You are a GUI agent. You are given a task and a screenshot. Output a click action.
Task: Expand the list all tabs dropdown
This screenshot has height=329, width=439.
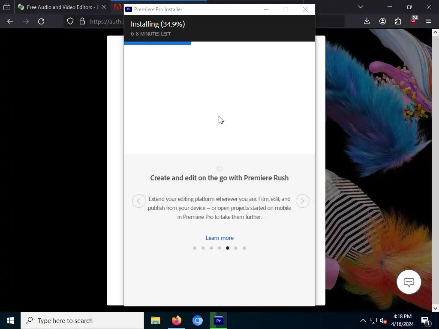361,7
